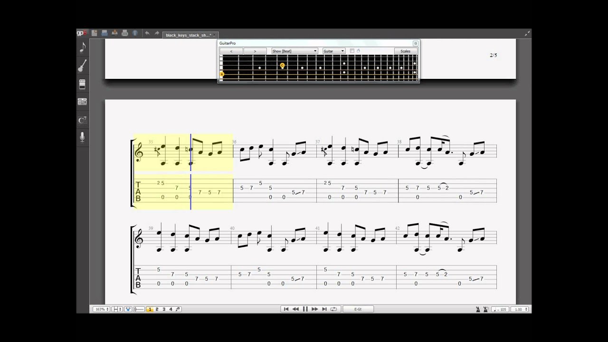The height and width of the screenshot is (342, 608).
Task: Click page indicator 2/5
Action: coord(494,55)
